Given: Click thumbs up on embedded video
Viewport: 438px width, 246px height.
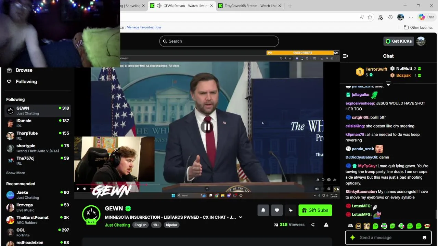Looking at the screenshot, I should coord(318,180).
